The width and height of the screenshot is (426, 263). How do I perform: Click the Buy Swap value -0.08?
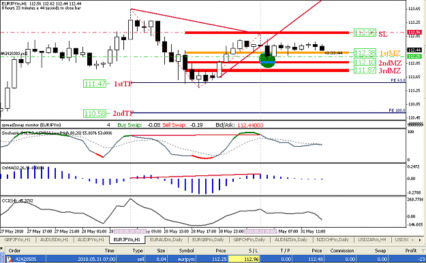pyautogui.click(x=153, y=125)
